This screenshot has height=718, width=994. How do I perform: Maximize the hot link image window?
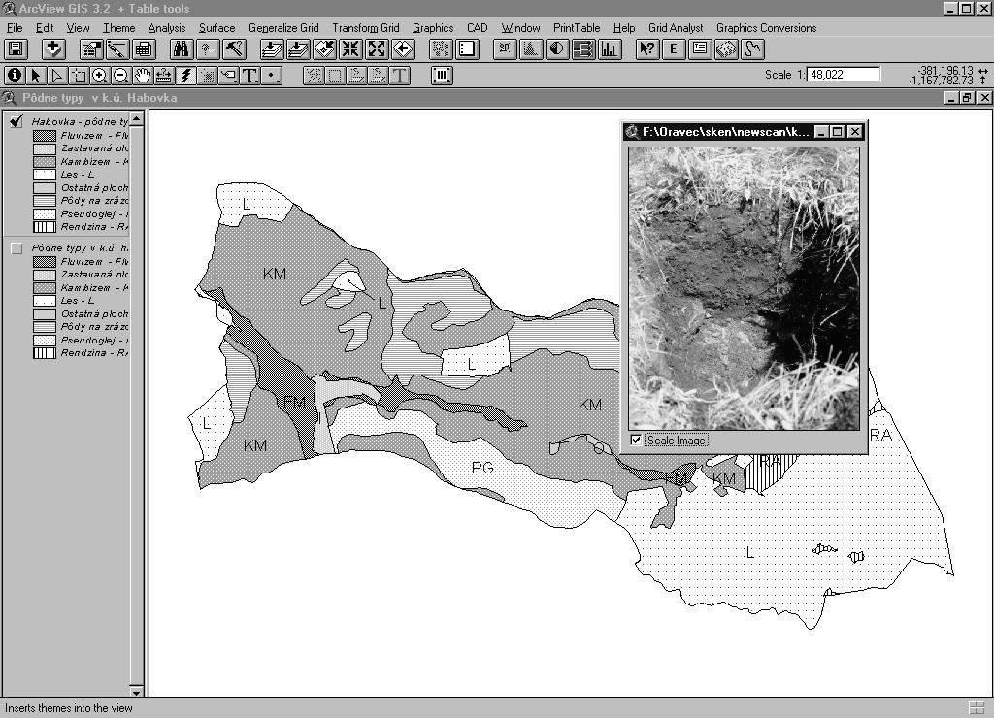coord(838,132)
